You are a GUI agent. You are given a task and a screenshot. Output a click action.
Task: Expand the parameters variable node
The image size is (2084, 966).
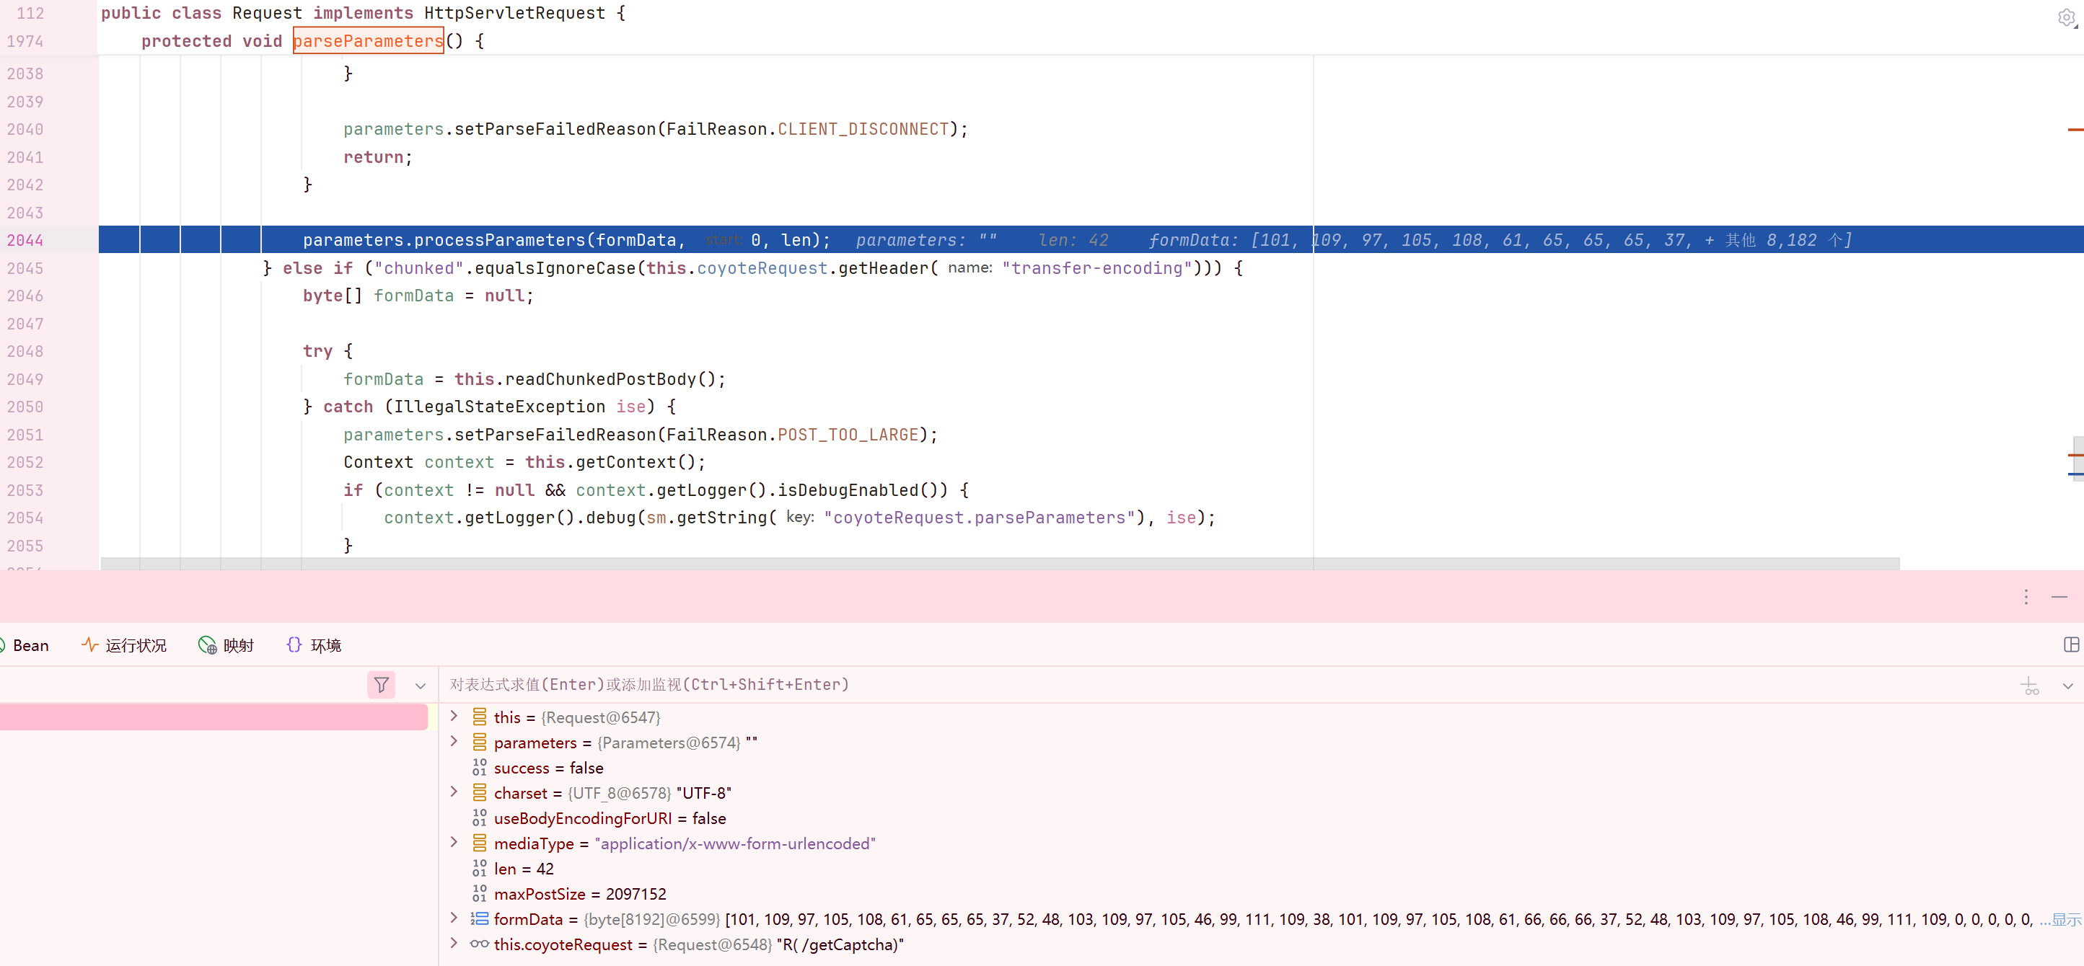coord(454,741)
